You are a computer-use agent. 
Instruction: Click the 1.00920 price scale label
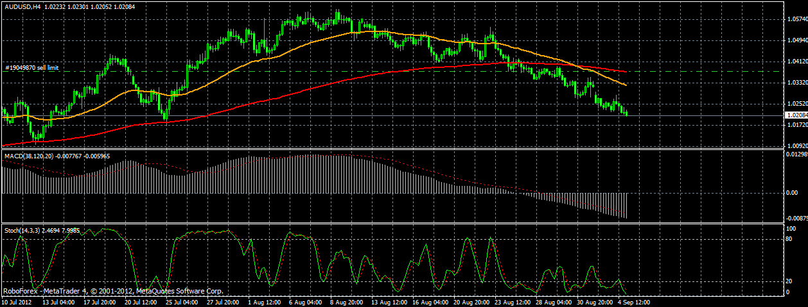click(x=796, y=145)
